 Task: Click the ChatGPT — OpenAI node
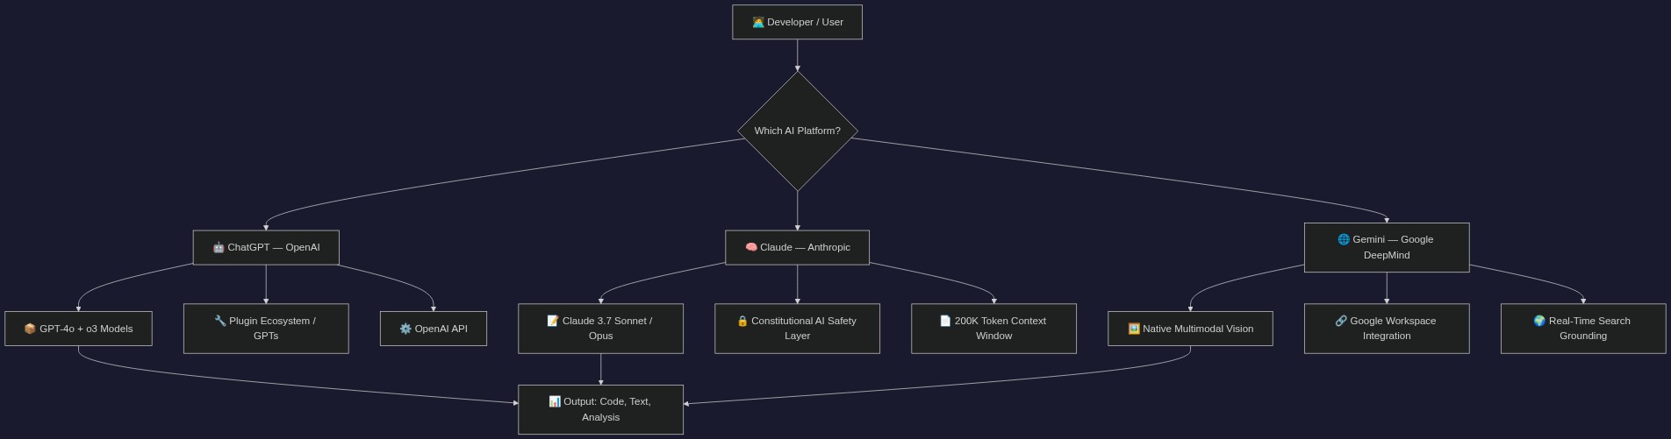(x=266, y=247)
